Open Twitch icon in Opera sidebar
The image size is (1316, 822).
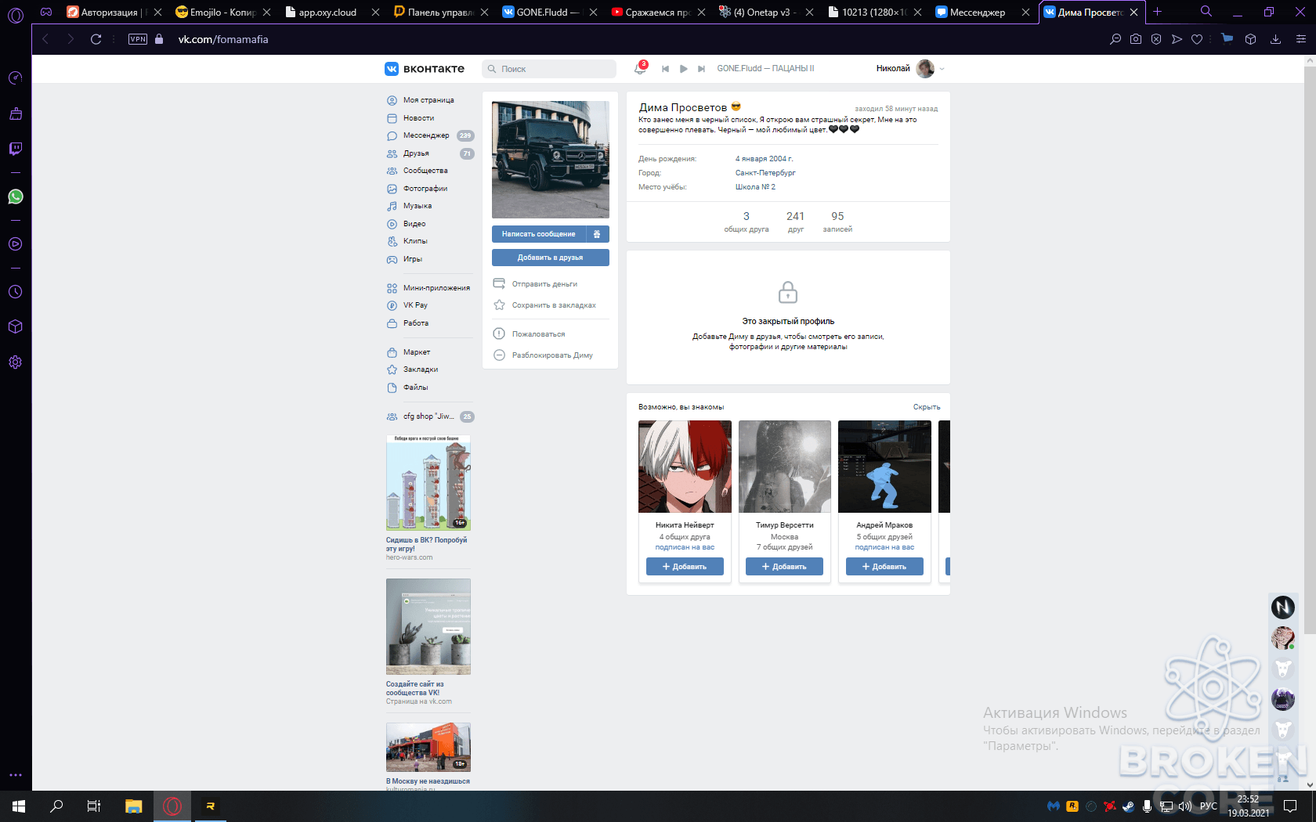click(16, 149)
